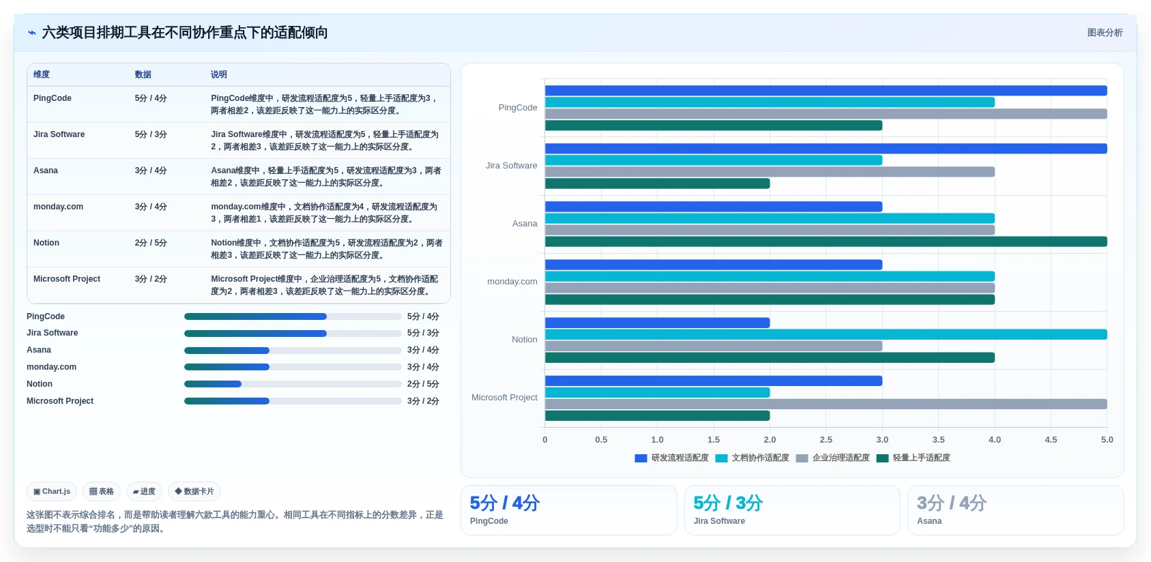
Task: Click the Notion description text in table
Action: coord(327,249)
